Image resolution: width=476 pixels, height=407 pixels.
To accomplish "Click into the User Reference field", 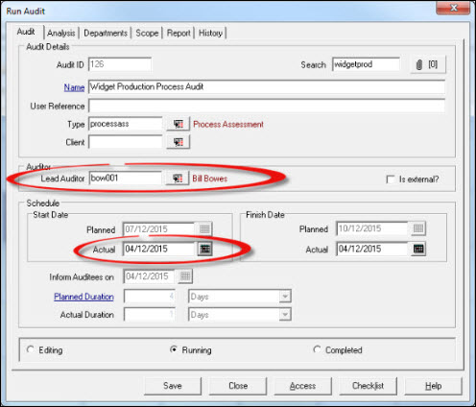I will click(267, 106).
